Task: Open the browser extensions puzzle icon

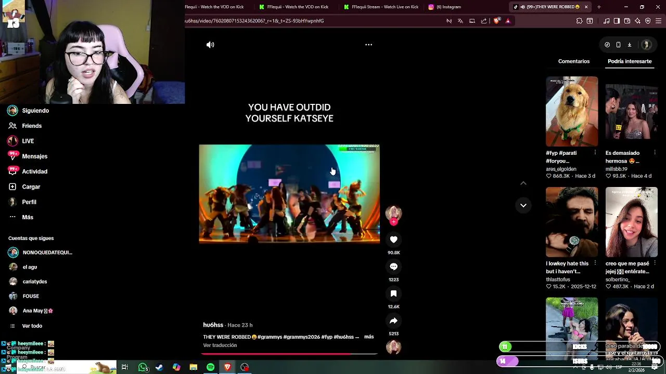Action: click(579, 21)
